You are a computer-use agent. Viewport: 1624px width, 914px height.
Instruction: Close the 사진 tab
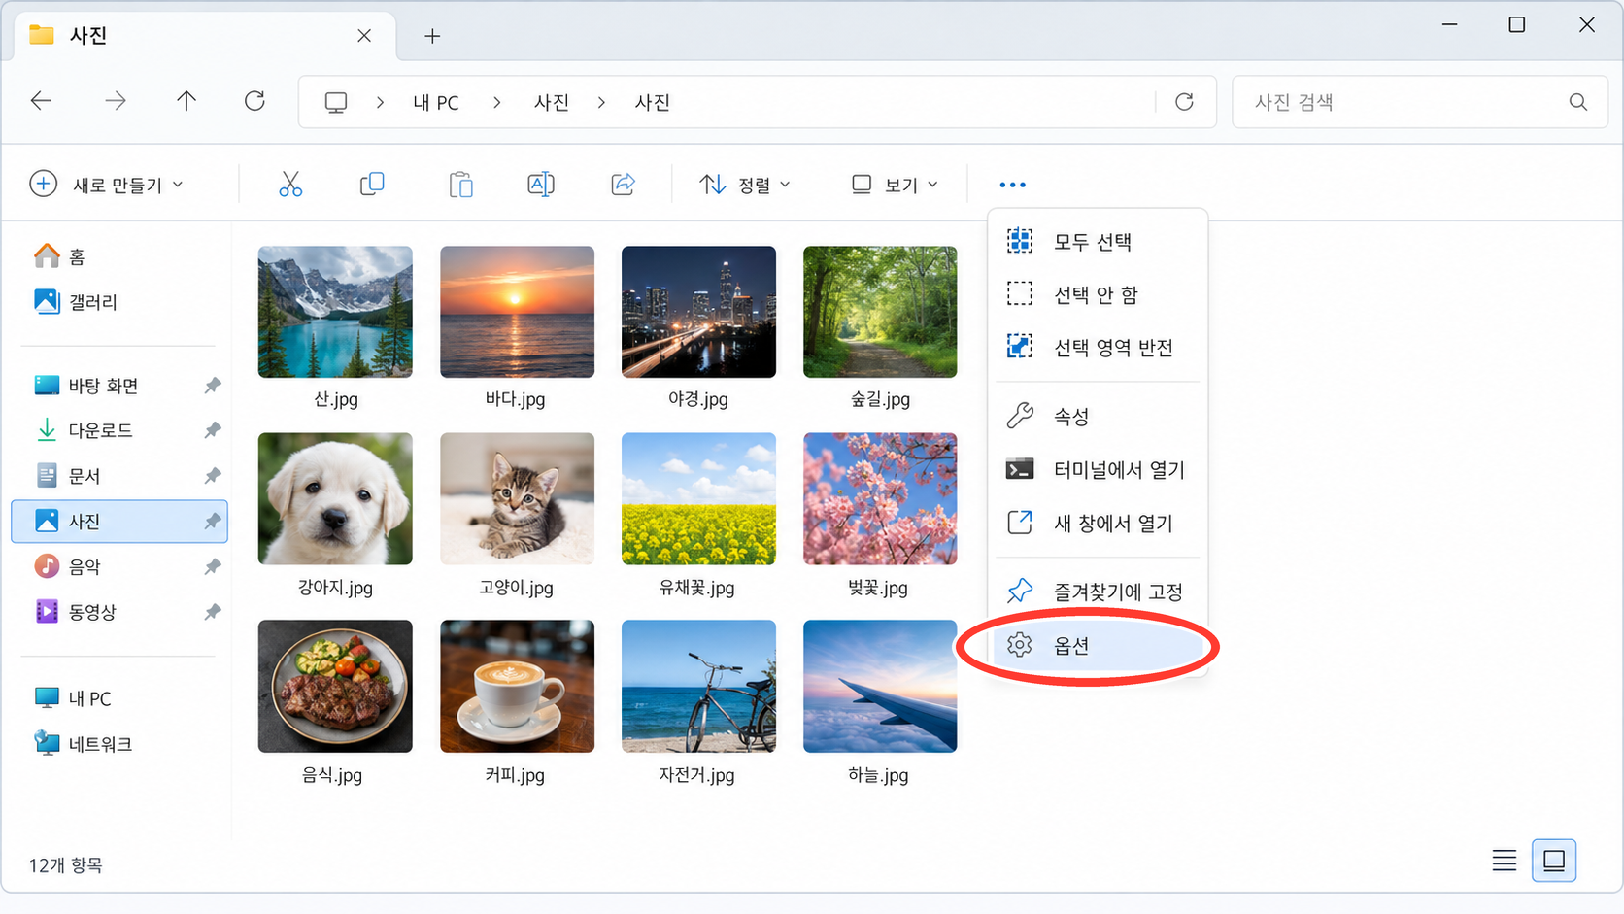(364, 36)
